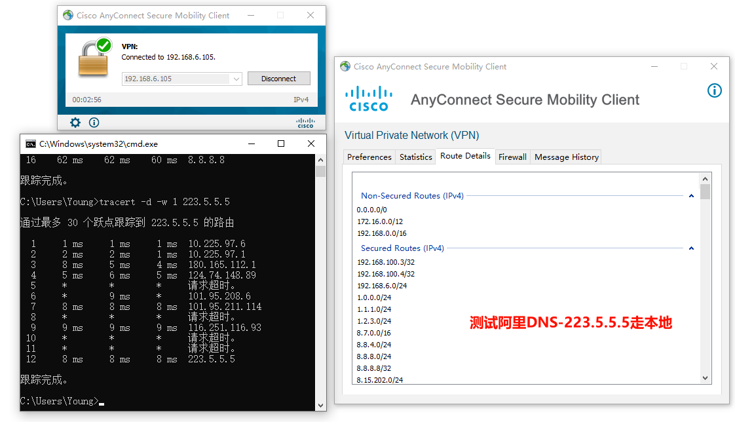
Task: Click the IPv4 status label
Action: (301, 100)
